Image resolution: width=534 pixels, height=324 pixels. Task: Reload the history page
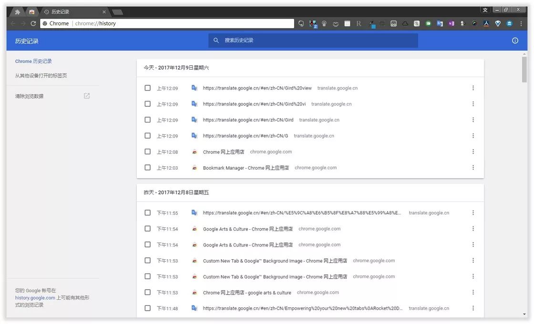pyautogui.click(x=33, y=23)
